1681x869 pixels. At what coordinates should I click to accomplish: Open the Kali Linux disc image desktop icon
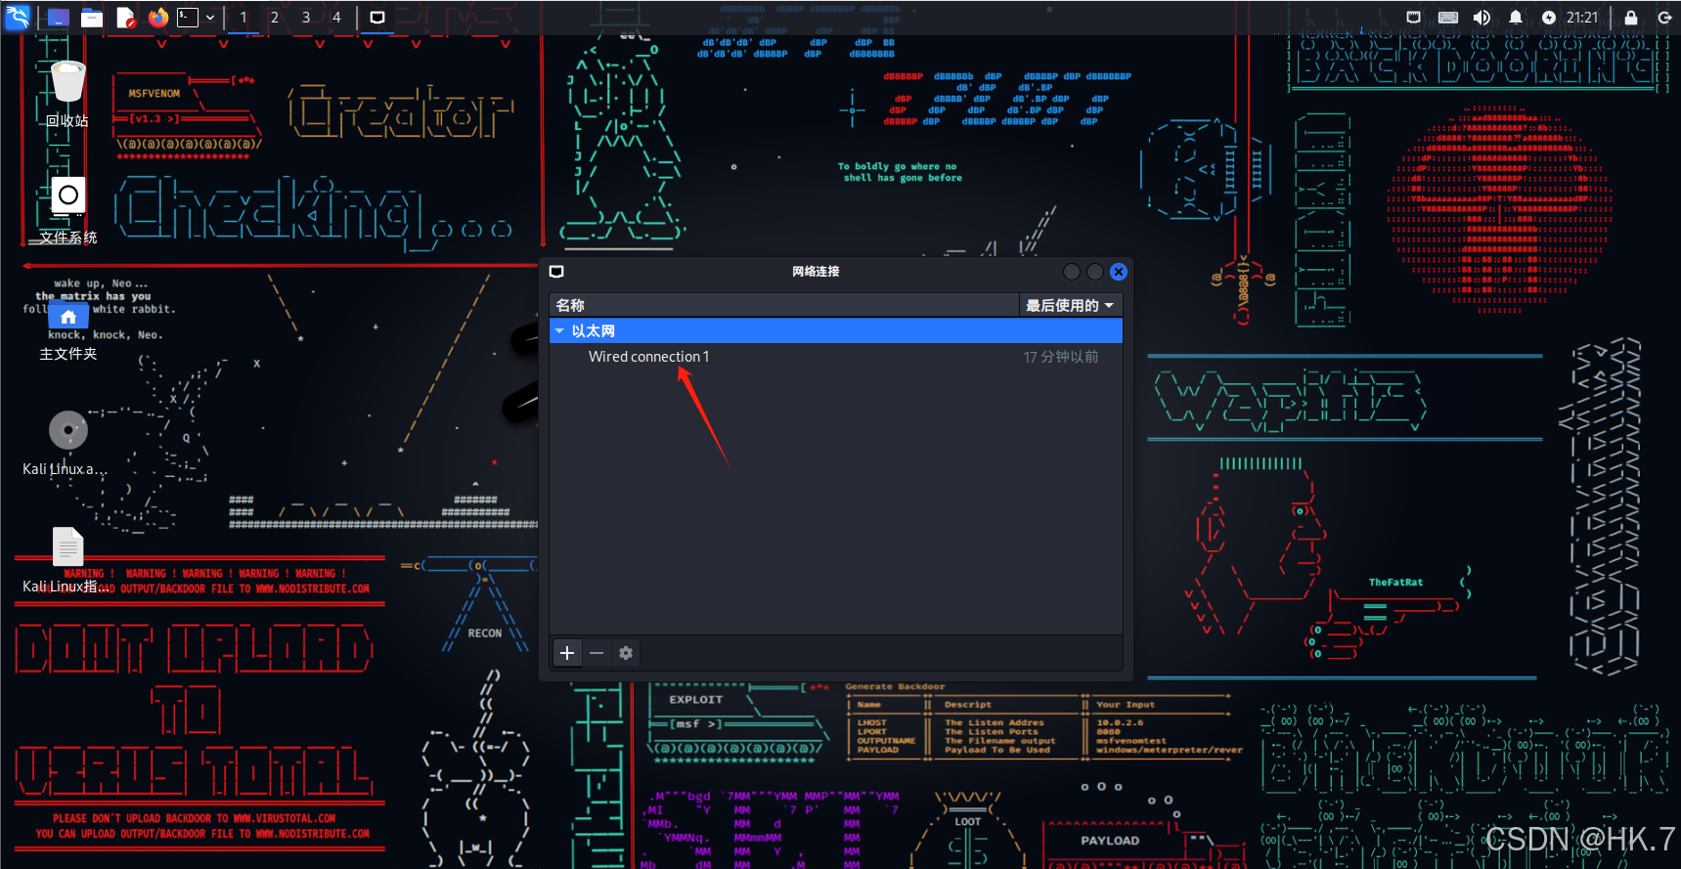pyautogui.click(x=67, y=443)
